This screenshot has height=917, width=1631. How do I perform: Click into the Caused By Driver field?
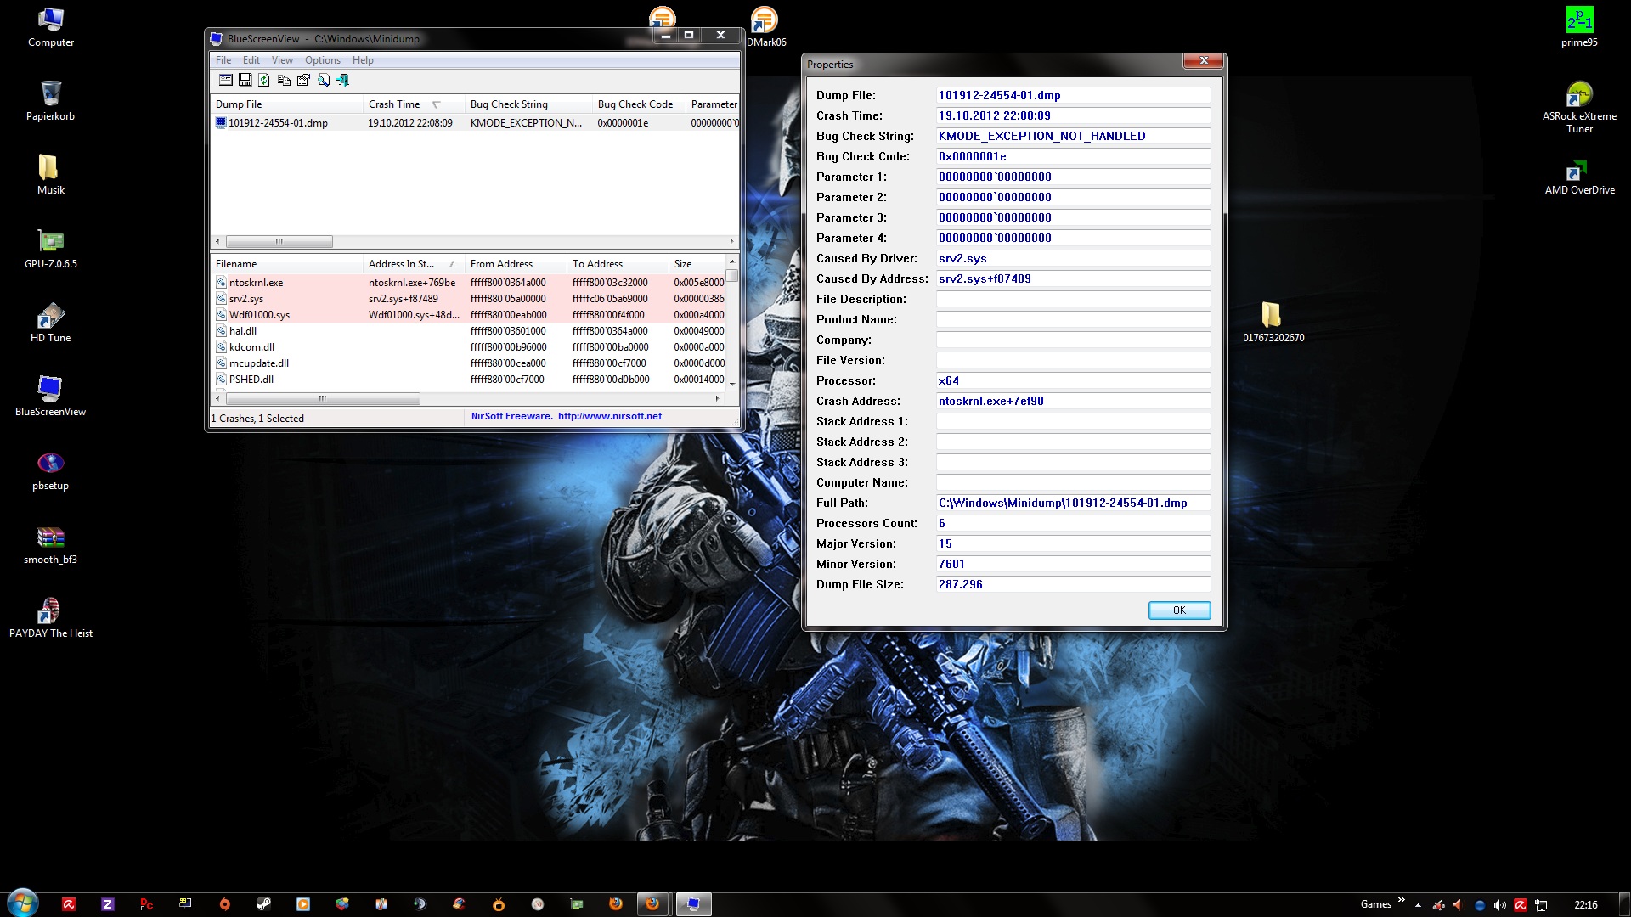pyautogui.click(x=1072, y=258)
